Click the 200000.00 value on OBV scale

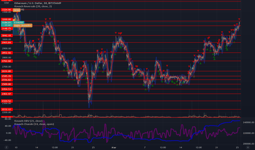(x=248, y=144)
